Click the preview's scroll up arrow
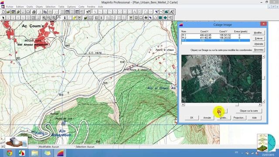This screenshot has height=157, width=279. (x=263, y=57)
